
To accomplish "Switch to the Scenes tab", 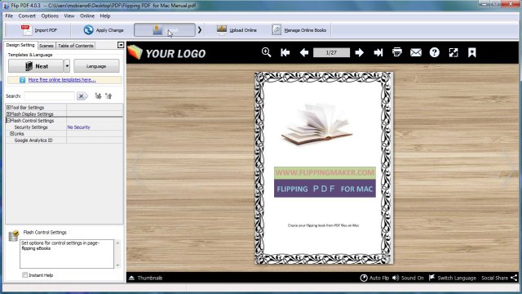I will 46,46.
